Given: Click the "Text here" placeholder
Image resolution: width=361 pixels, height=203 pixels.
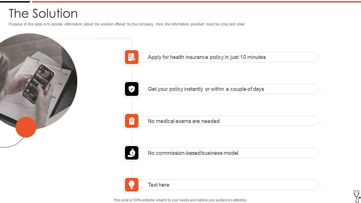Looking at the screenshot, I should pyautogui.click(x=159, y=185).
